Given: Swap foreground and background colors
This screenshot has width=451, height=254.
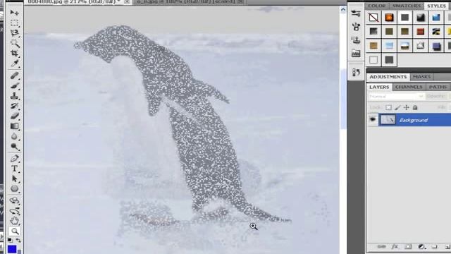Looking at the screenshot, I should pos(18,240).
